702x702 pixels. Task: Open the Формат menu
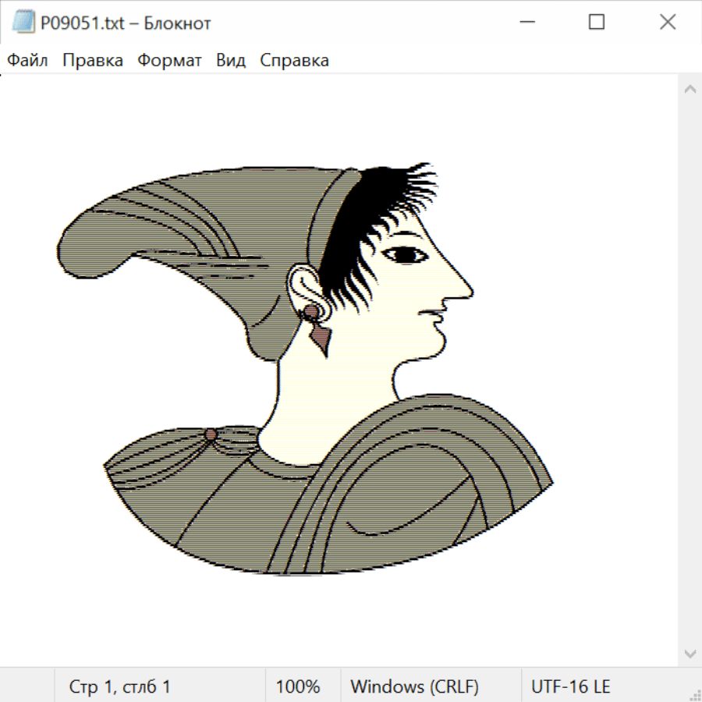169,61
